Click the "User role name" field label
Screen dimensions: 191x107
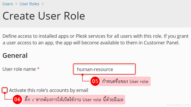pyautogui.click(x=19, y=69)
